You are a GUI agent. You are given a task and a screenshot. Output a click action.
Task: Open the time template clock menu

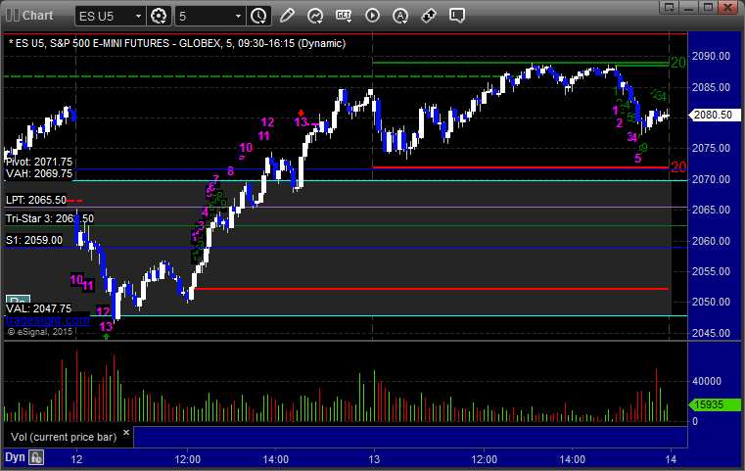coord(259,17)
